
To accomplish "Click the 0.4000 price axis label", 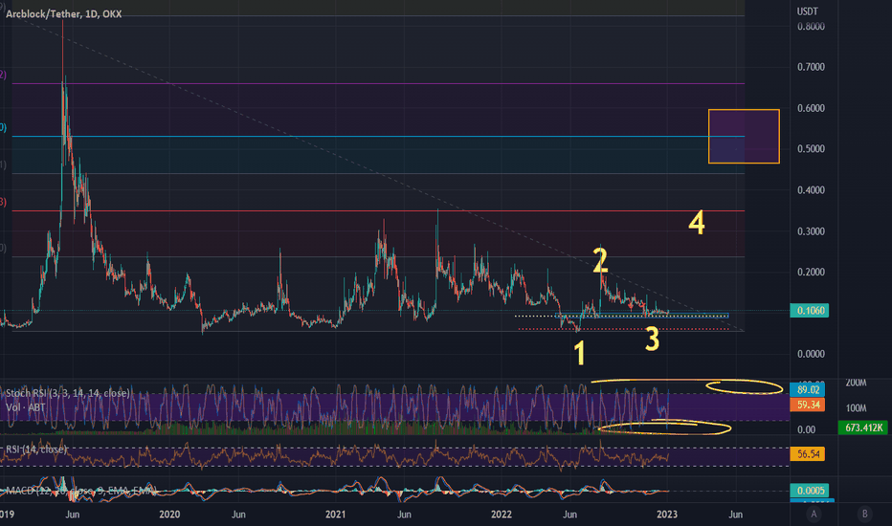I will (811, 190).
